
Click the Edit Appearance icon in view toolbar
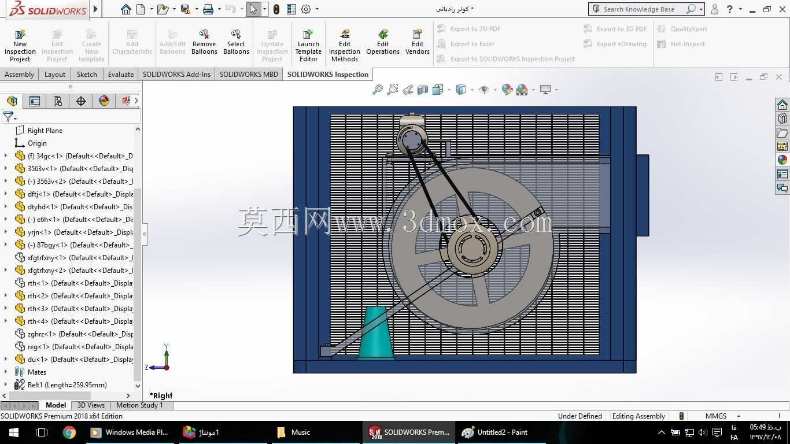pyautogui.click(x=507, y=90)
